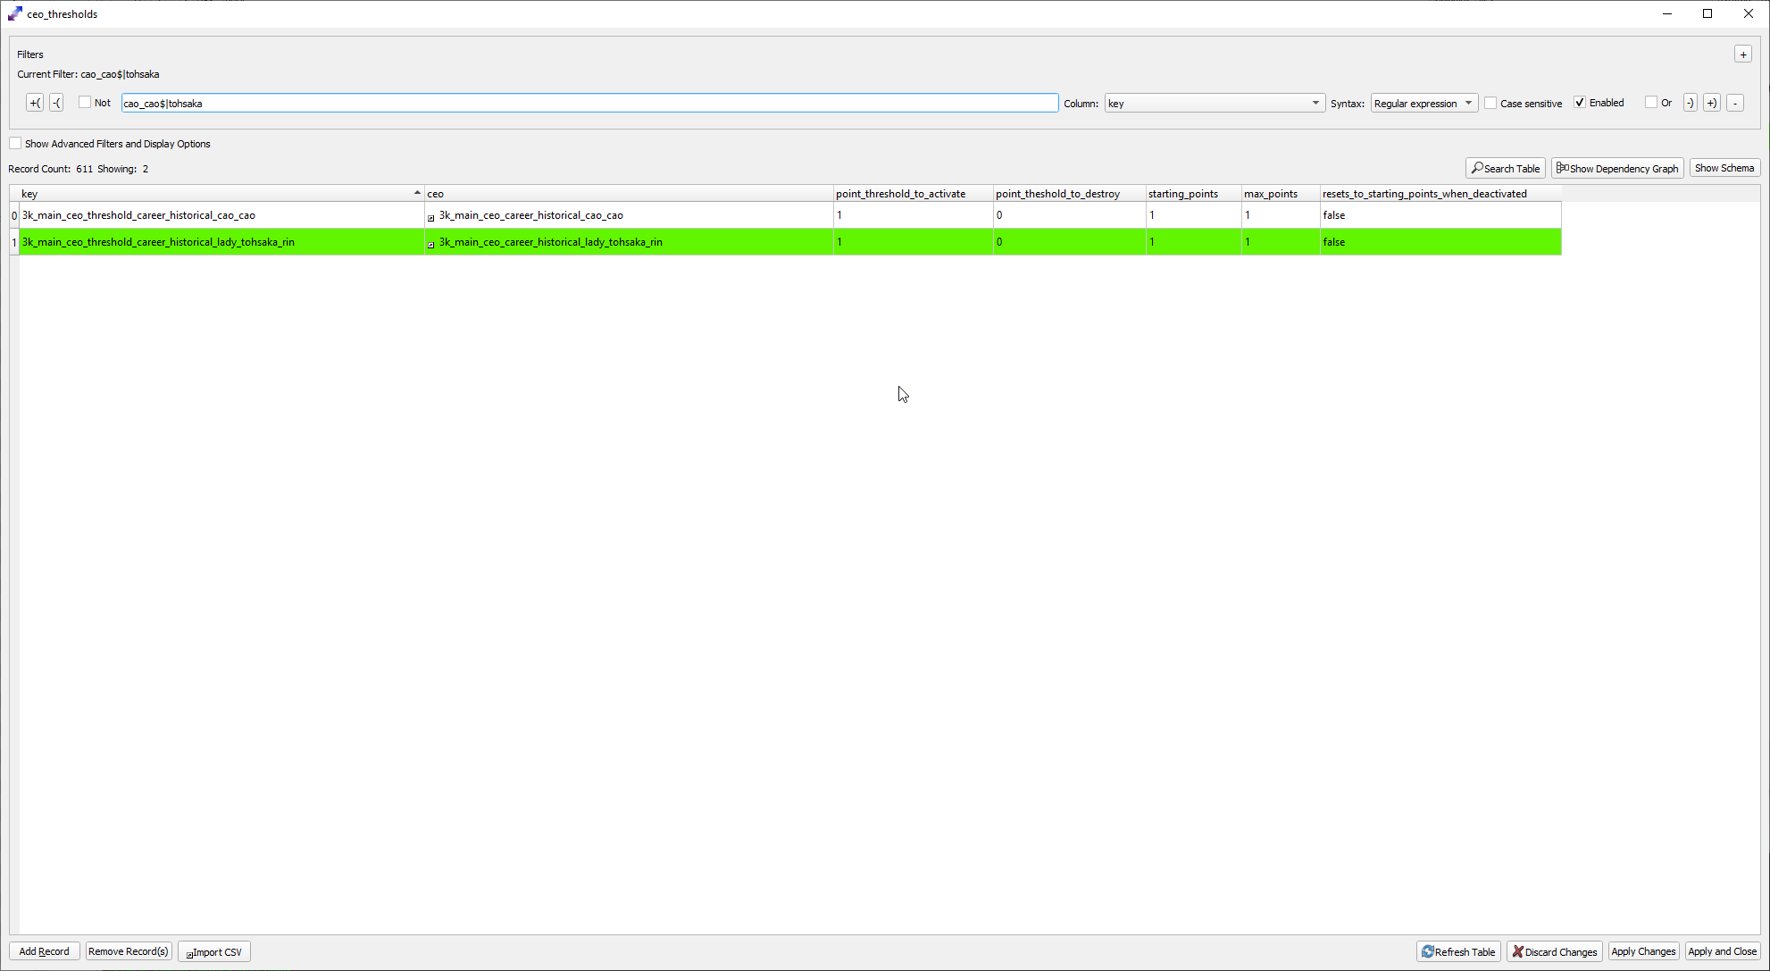
Task: Click the open parenthesis add '+(' button
Action: 35,103
